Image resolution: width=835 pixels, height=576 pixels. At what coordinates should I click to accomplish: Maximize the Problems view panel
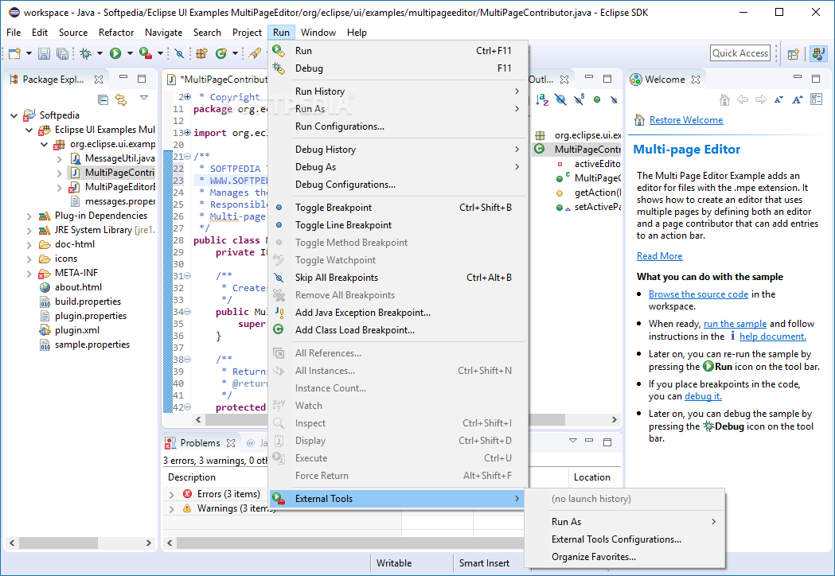point(607,442)
